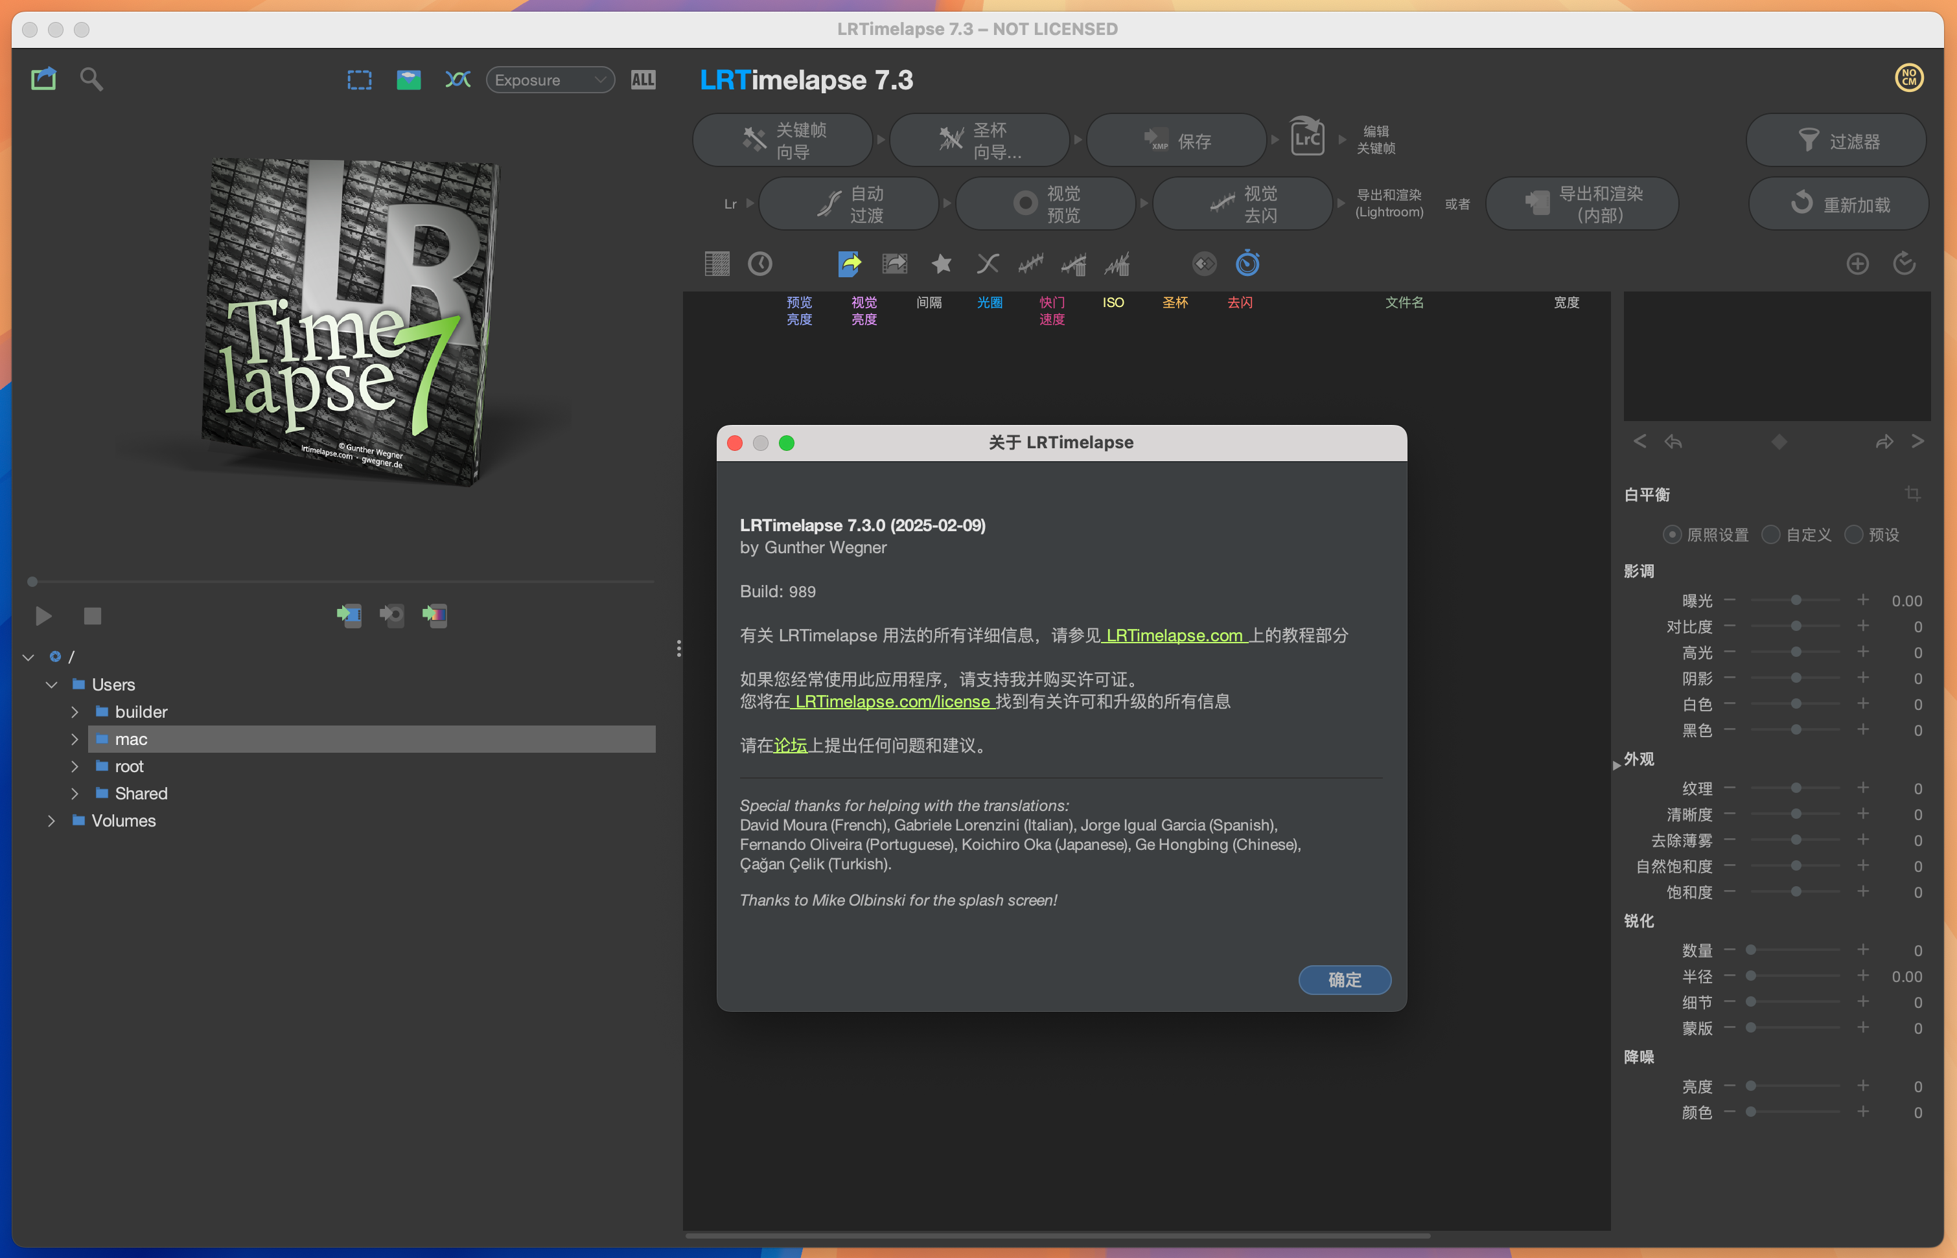Select the 预设 white balance radio
This screenshot has height=1258, width=1957.
1853,534
